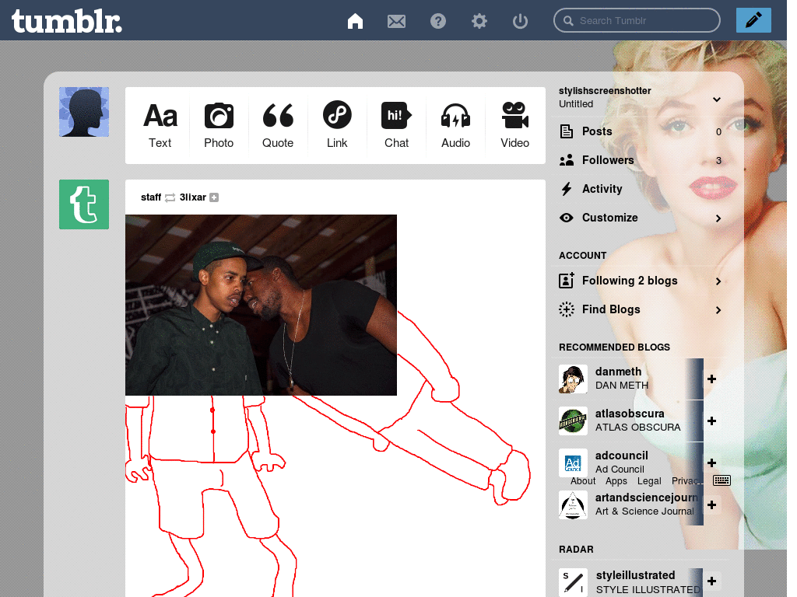Open Following 2 blogs
This screenshot has width=797, height=597.
[x=641, y=281]
